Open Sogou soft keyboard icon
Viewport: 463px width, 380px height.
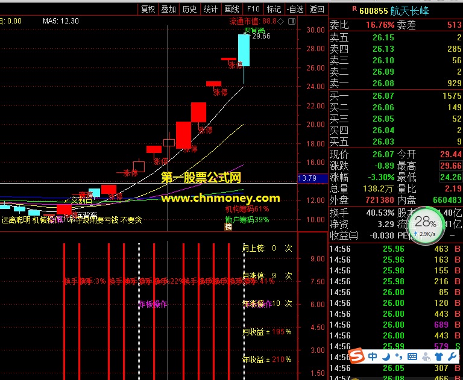click(412, 357)
